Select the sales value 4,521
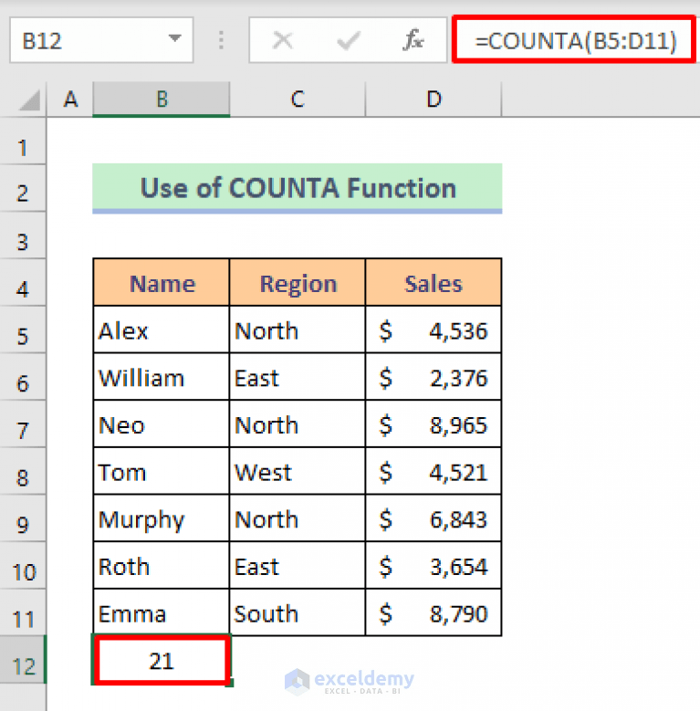The image size is (700, 711). [434, 472]
